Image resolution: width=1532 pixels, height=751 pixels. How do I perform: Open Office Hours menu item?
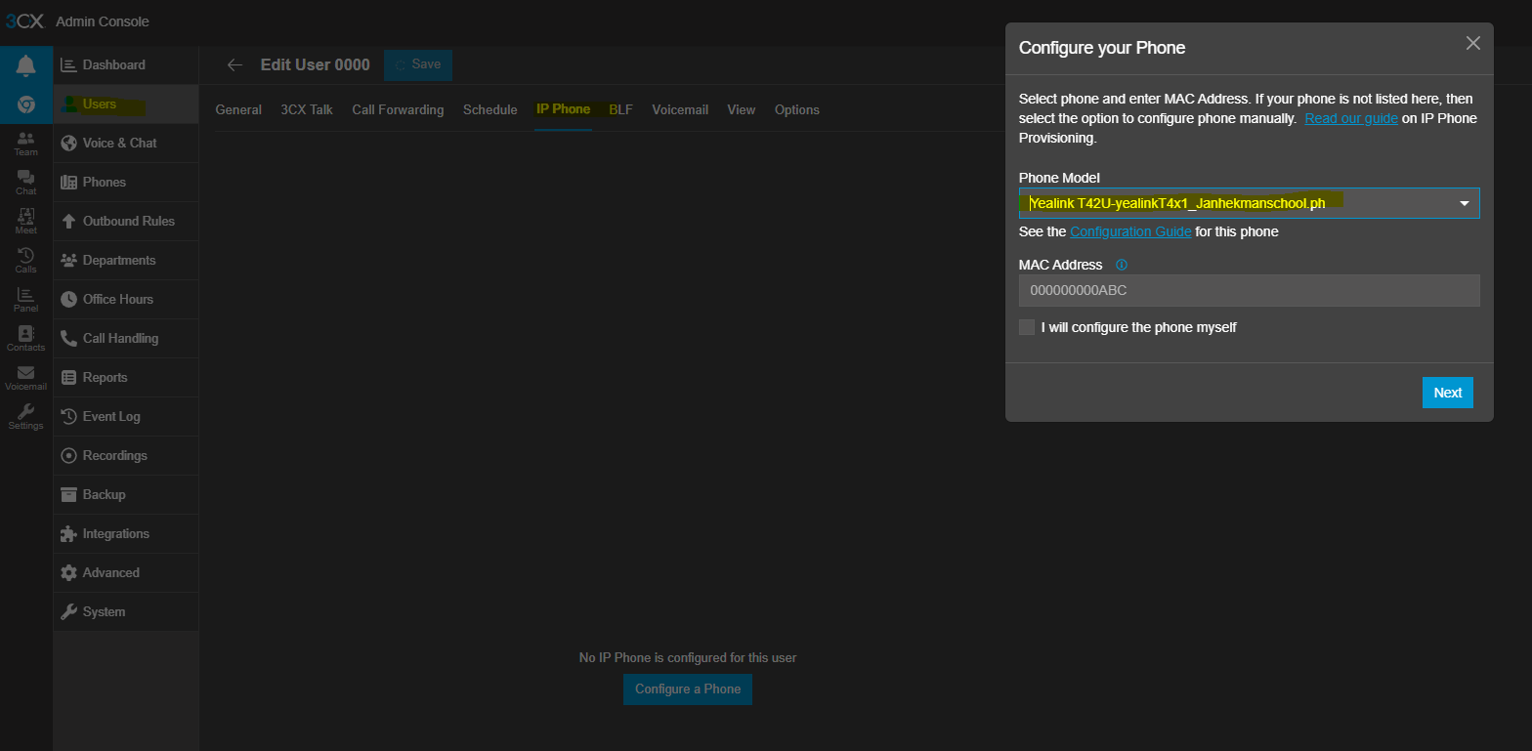point(126,299)
